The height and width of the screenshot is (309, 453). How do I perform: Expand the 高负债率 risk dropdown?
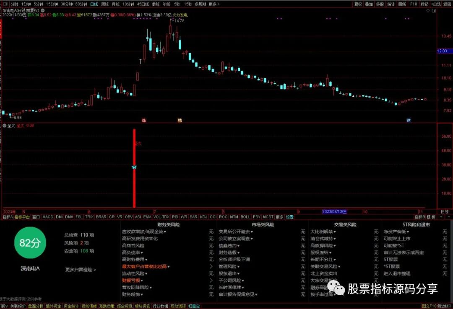[133, 252]
